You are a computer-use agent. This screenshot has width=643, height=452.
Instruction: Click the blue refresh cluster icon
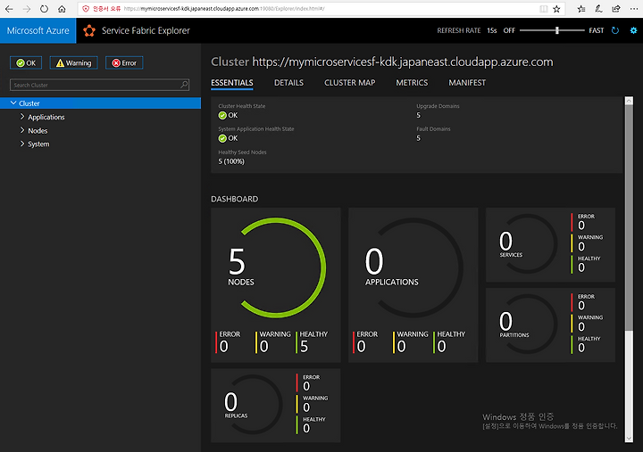point(615,30)
